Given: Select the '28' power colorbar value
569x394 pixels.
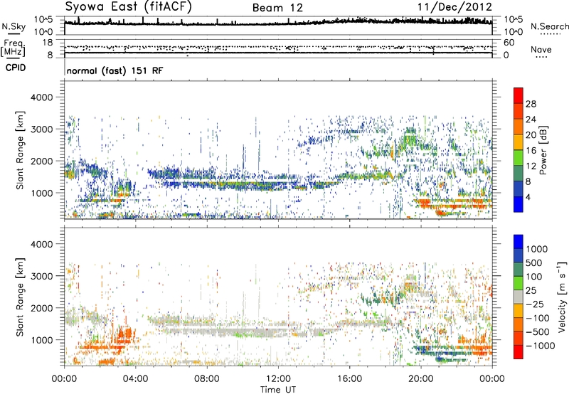Looking at the screenshot, I should pos(531,104).
